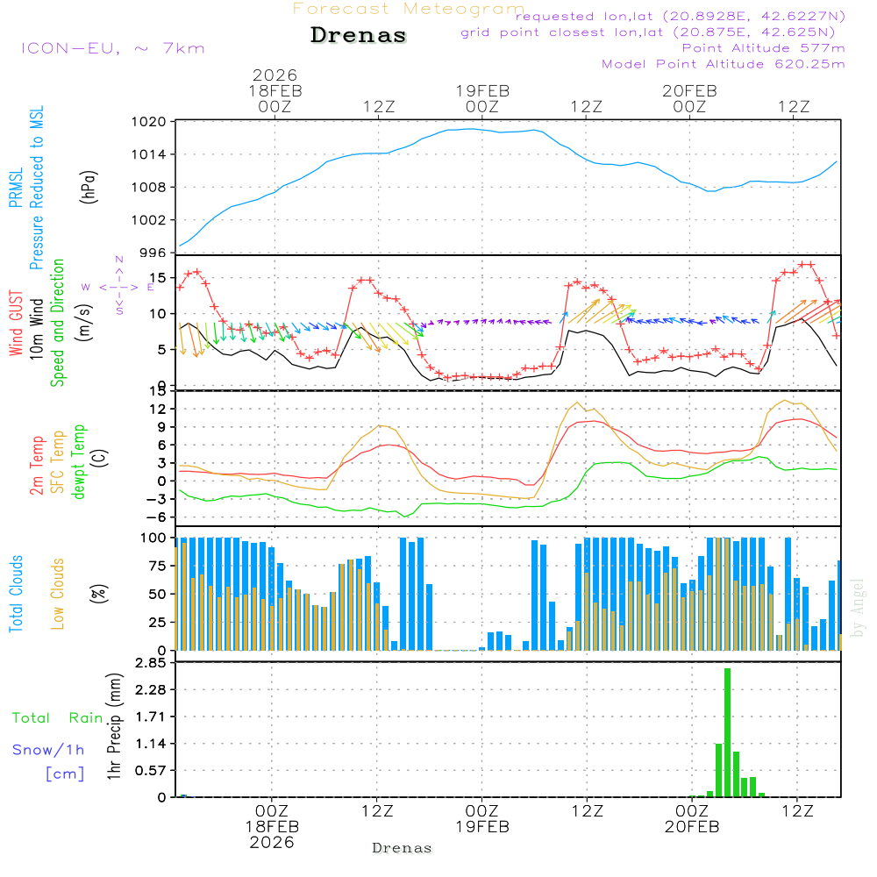
Task: Select the Forecast Meteogram header text
Action: (408, 9)
